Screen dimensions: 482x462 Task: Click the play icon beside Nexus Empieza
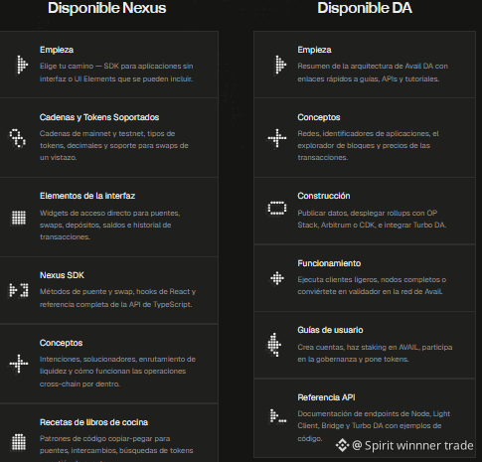(22, 65)
